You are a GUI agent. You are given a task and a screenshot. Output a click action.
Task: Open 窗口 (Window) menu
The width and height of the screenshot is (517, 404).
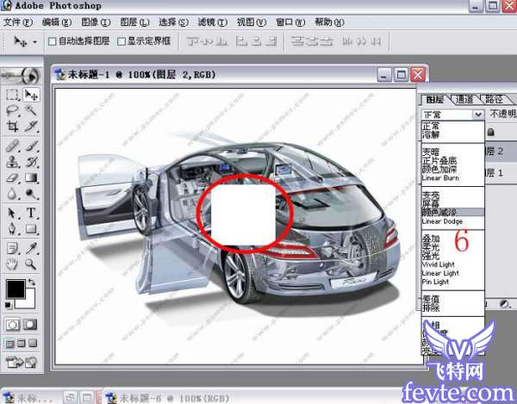(x=290, y=22)
